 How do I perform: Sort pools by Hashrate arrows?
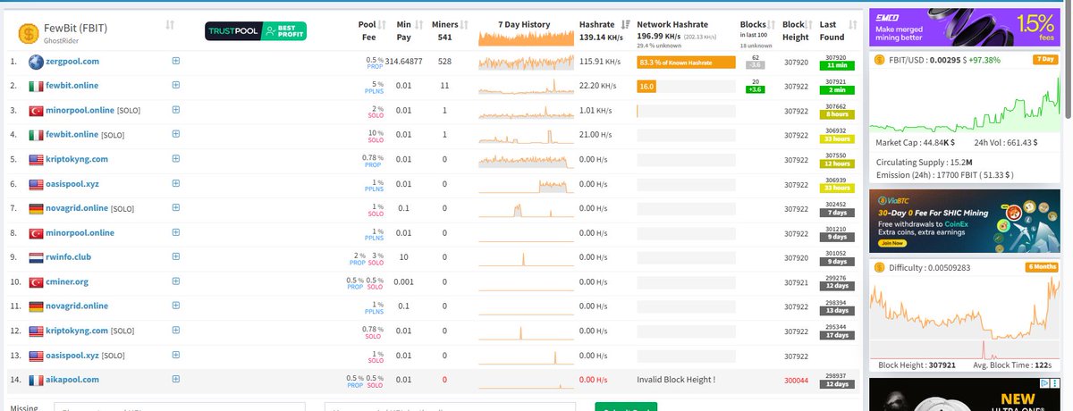625,24
